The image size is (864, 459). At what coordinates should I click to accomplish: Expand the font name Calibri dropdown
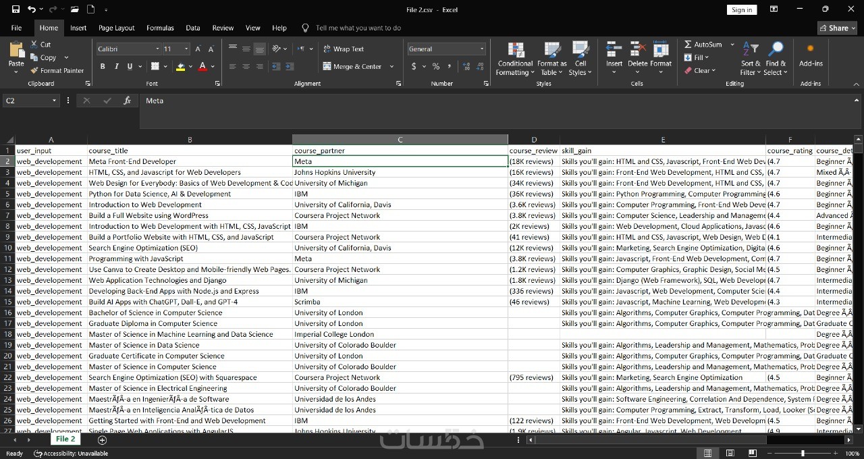[157, 49]
